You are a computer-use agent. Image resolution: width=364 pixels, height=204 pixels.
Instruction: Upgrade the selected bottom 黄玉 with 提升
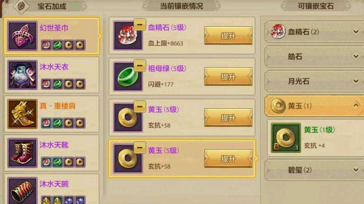[x=228, y=158]
